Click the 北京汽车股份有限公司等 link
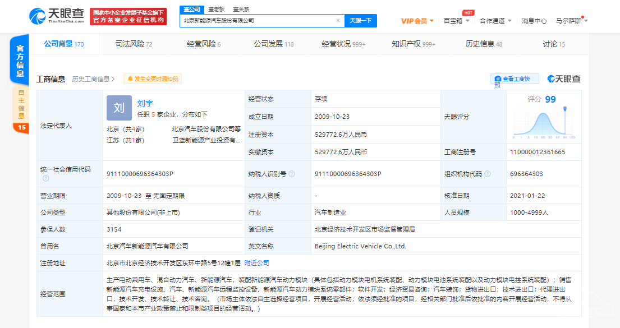Screen dimensions: 620x328 pos(206,129)
